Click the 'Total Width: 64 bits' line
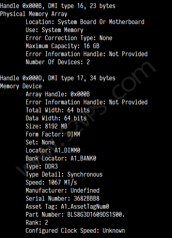This screenshot has height=238, width=172. 58,110
